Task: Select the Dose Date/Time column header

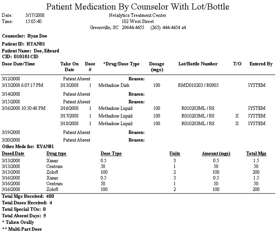Action: coord(18,64)
